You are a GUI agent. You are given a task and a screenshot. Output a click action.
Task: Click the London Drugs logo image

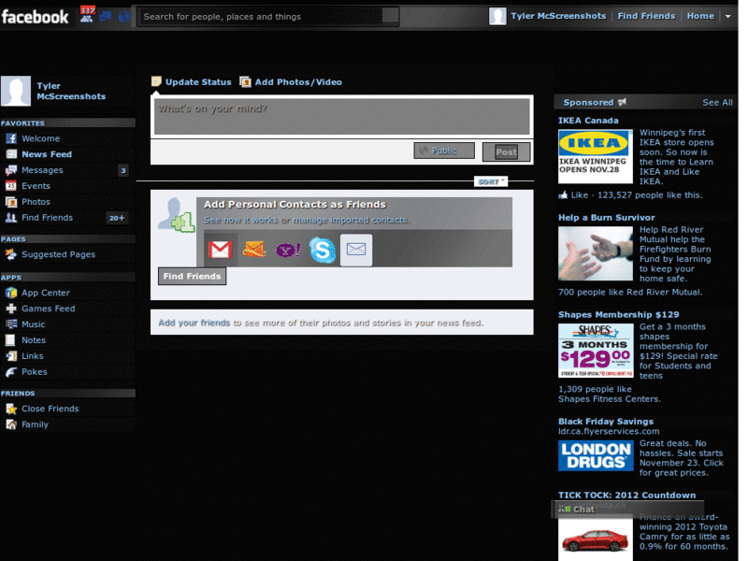click(596, 455)
